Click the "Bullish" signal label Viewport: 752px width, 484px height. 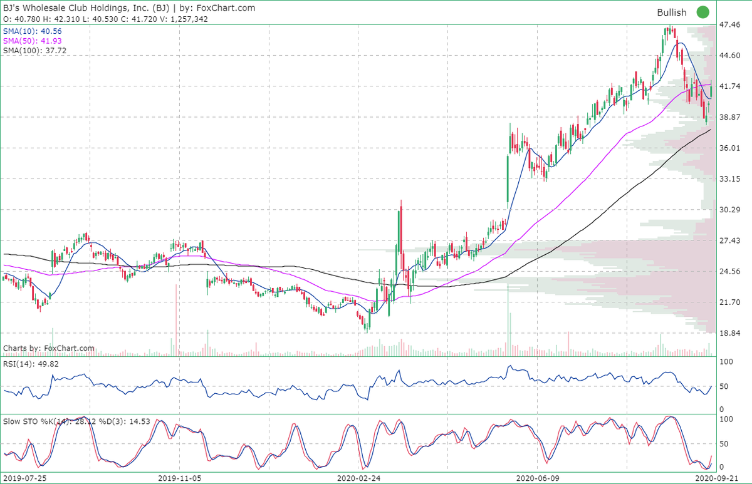[x=672, y=13]
